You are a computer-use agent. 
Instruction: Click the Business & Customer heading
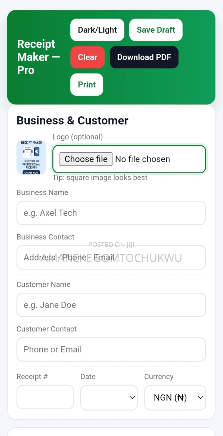coord(72,120)
